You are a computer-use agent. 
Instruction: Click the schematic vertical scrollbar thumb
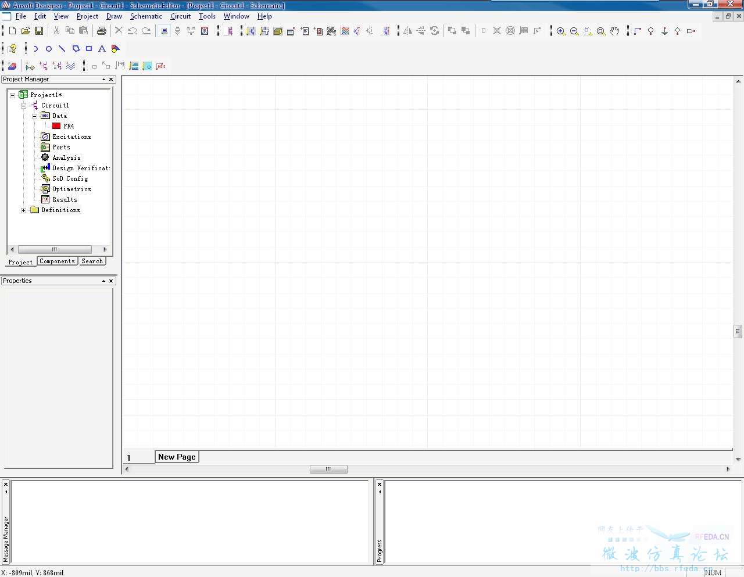(x=738, y=331)
